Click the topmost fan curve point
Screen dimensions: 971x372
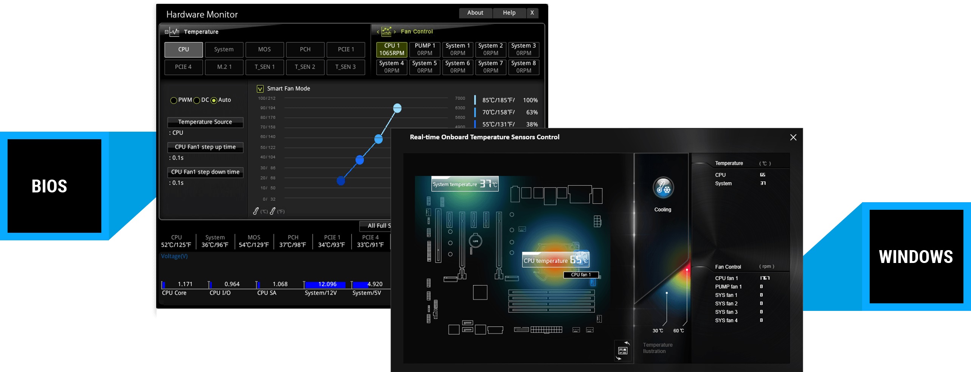click(397, 108)
